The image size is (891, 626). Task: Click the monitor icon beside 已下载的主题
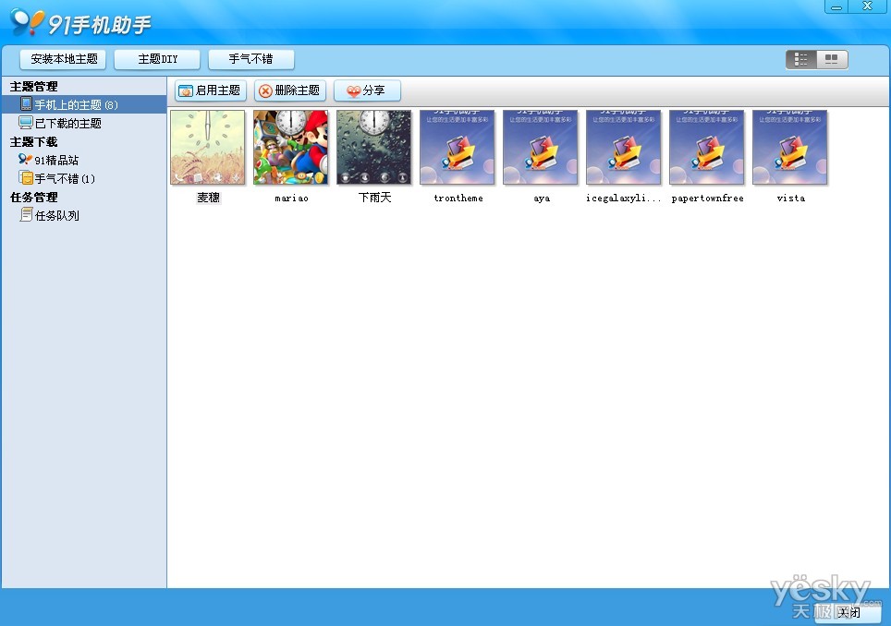click(26, 123)
